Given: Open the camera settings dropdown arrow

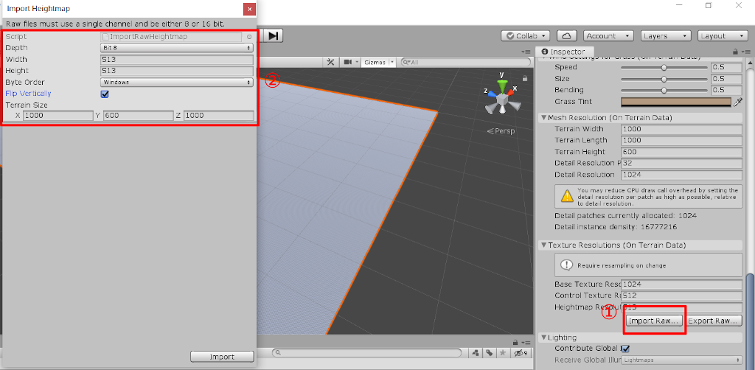Looking at the screenshot, I should (x=357, y=62).
